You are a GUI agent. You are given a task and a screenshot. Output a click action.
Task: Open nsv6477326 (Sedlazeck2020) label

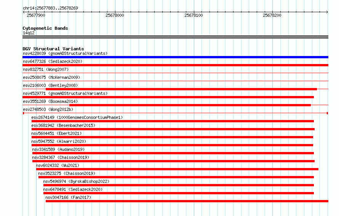click(53, 61)
